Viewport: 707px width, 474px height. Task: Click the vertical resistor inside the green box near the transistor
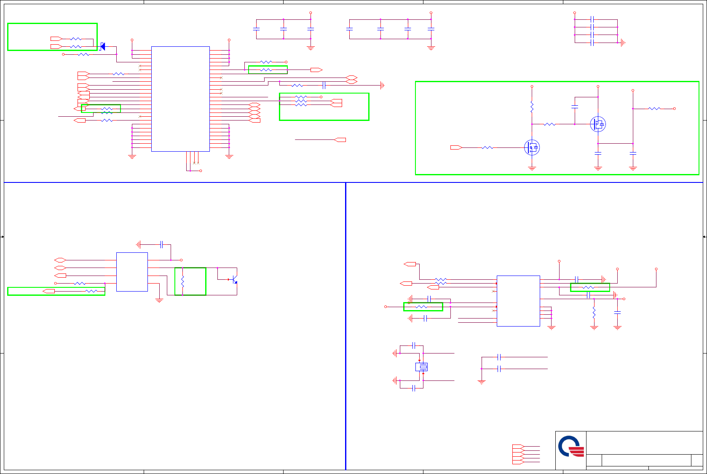[182, 281]
